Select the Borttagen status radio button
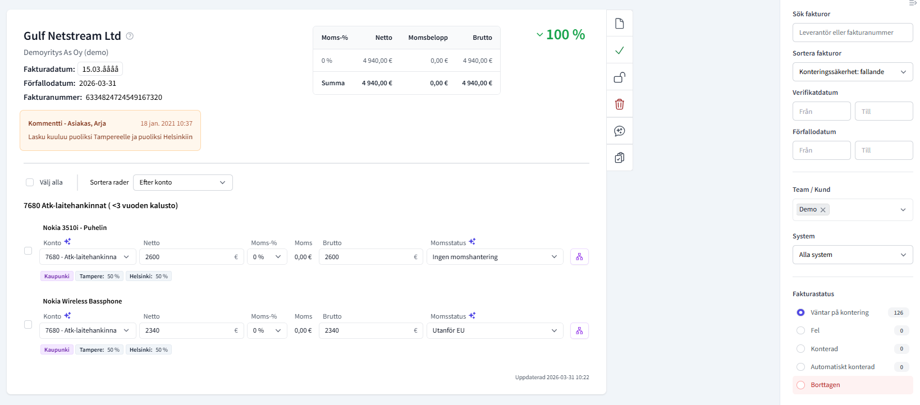Image resolution: width=920 pixels, height=405 pixels. [x=800, y=385]
